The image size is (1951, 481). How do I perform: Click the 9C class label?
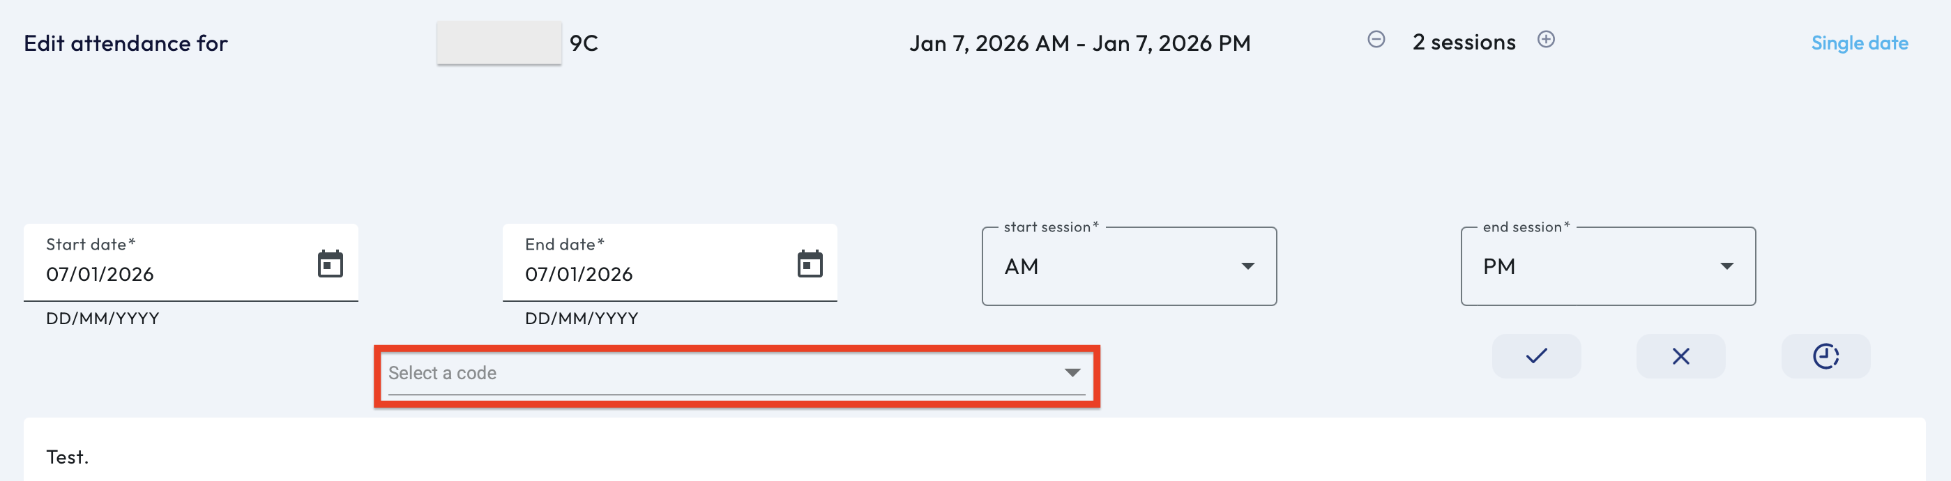click(583, 43)
